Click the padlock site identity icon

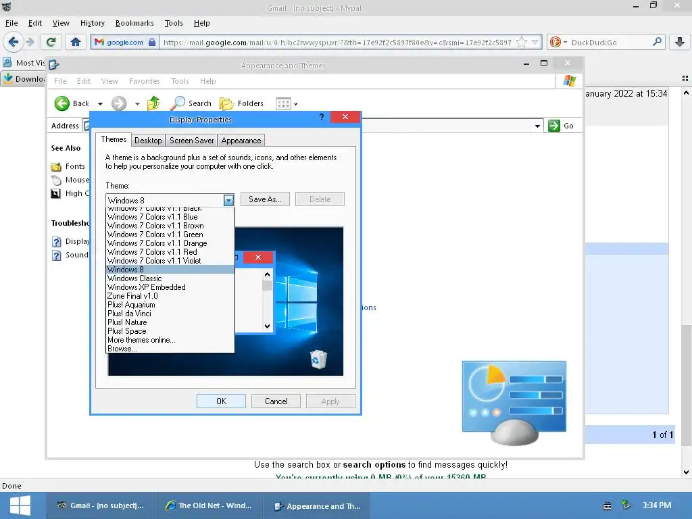pyautogui.click(x=152, y=43)
